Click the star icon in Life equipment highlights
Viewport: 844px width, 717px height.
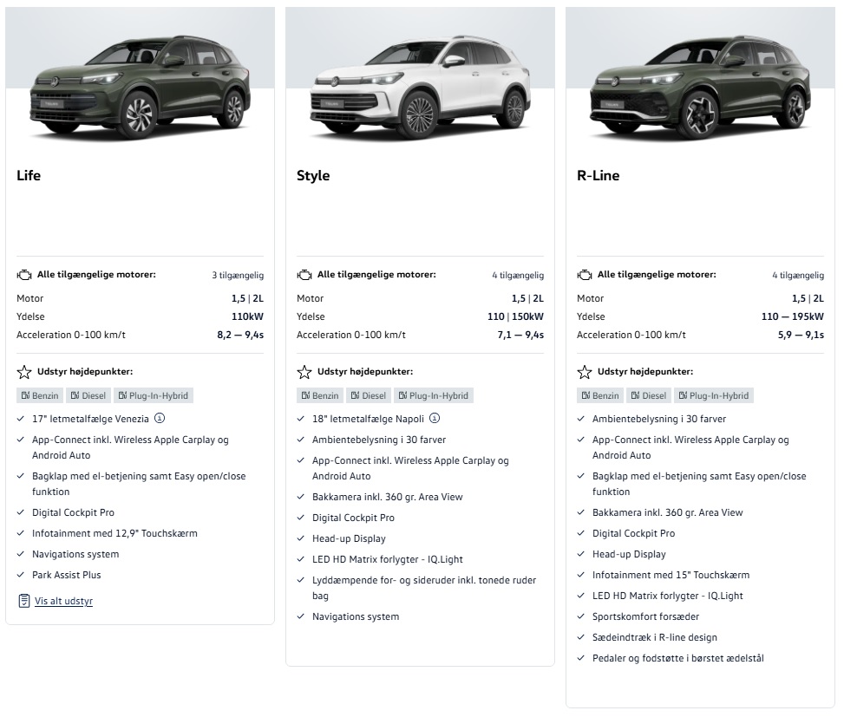[x=24, y=372]
